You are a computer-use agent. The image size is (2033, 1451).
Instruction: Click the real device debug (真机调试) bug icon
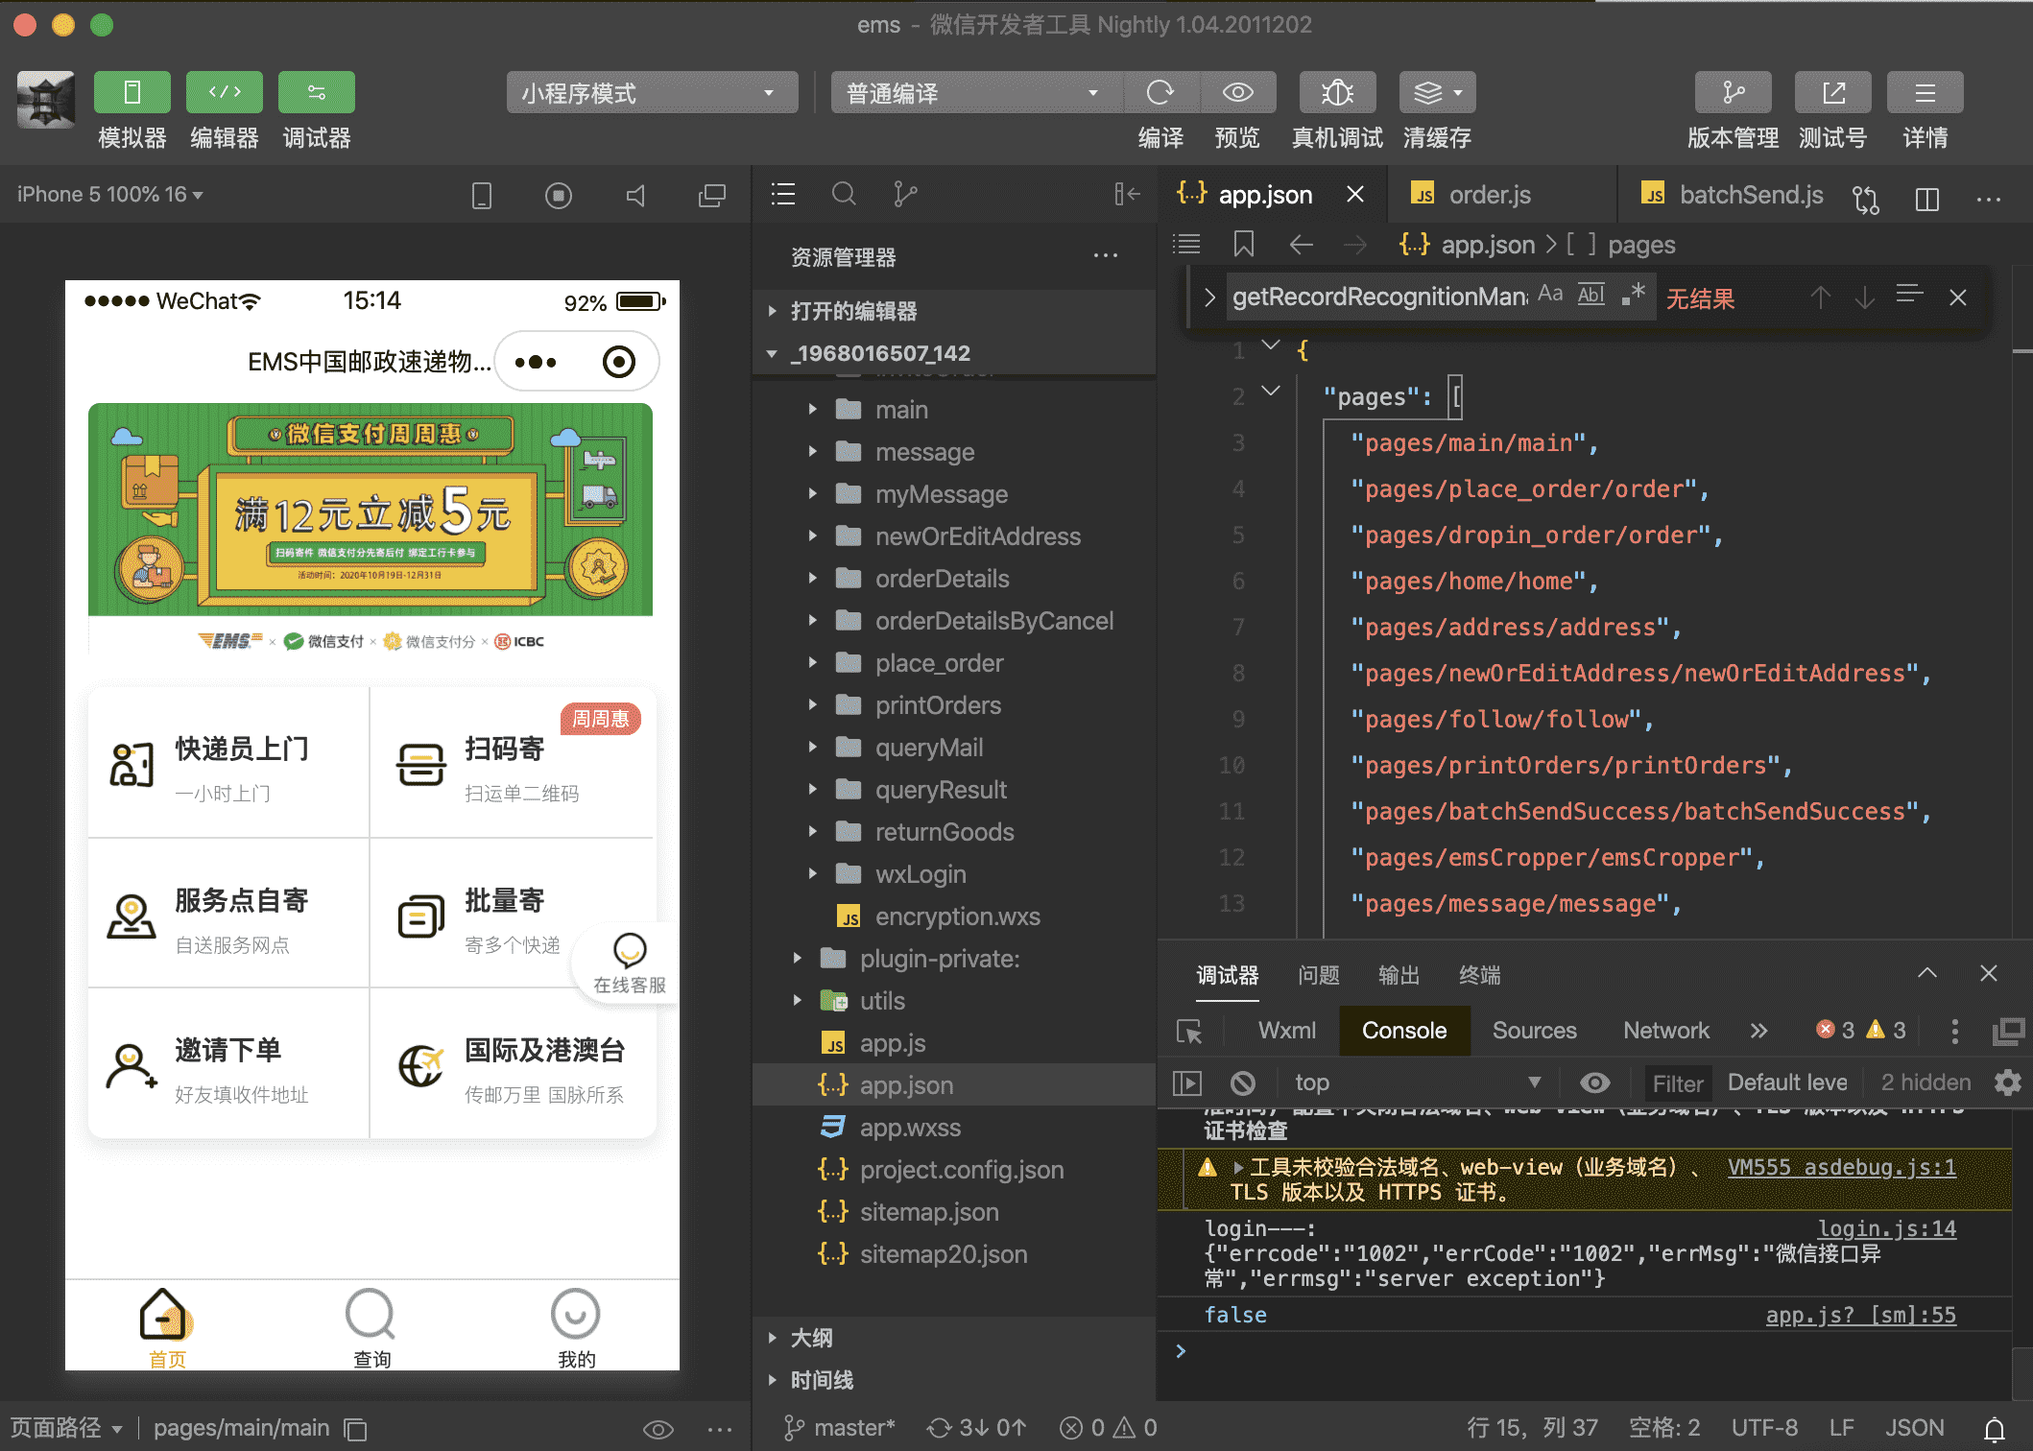[x=1337, y=92]
